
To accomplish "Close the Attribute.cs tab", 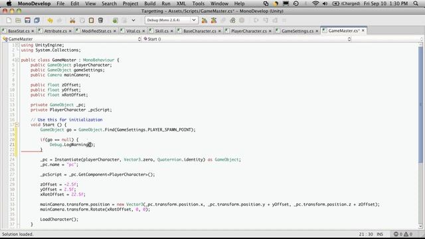I will click(70, 31).
